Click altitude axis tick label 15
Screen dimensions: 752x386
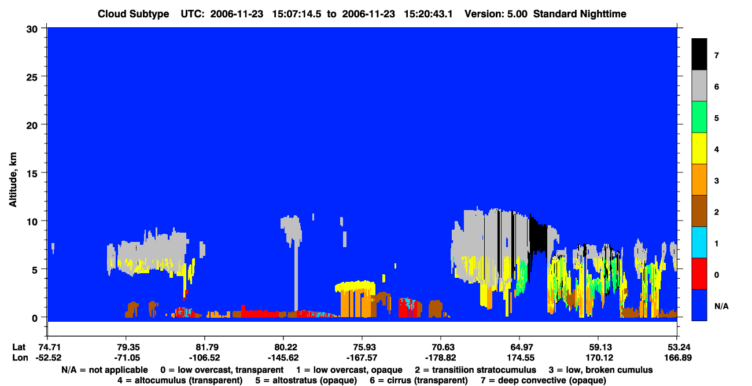[34, 172]
